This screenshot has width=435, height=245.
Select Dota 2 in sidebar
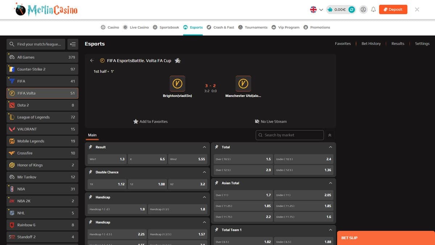[x=42, y=105]
